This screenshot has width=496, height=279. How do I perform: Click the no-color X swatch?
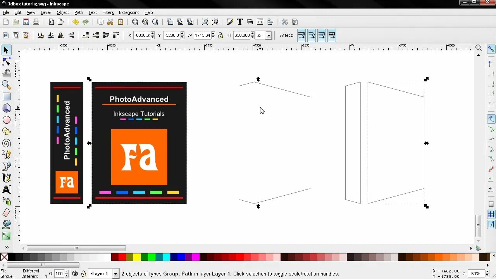tap(4, 257)
